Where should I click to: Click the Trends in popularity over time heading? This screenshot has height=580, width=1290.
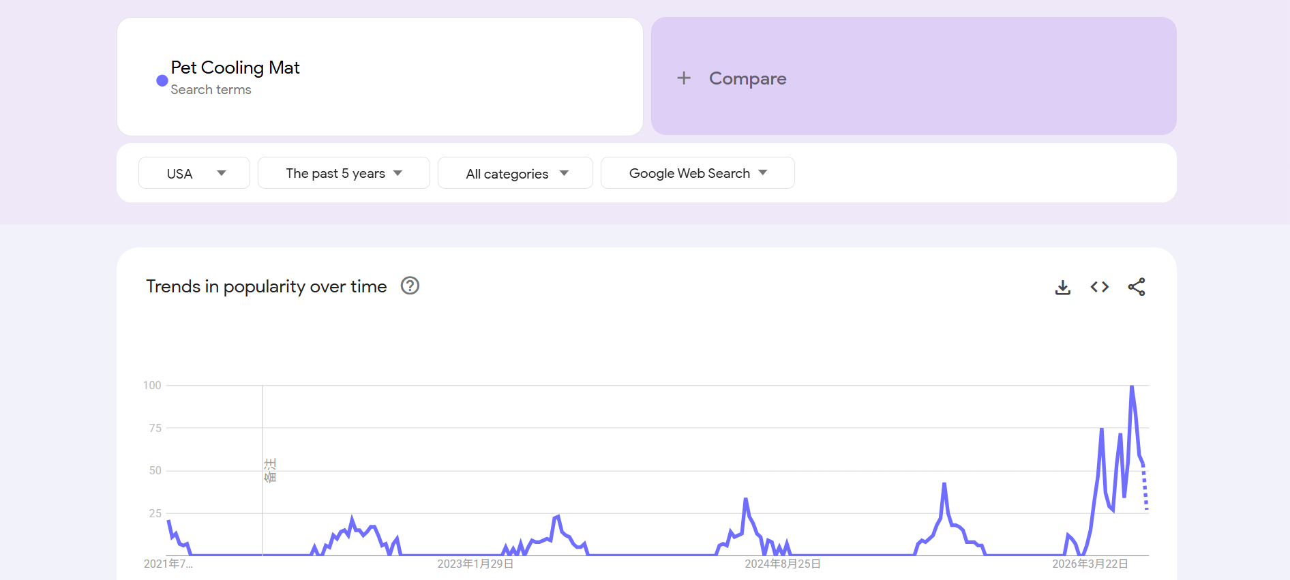point(267,286)
